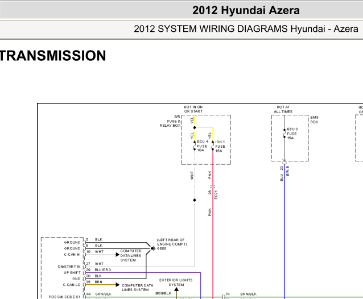363x299 pixels.
Task: Click the "2012 Hyundai Azera" page title
Action: coord(246,10)
